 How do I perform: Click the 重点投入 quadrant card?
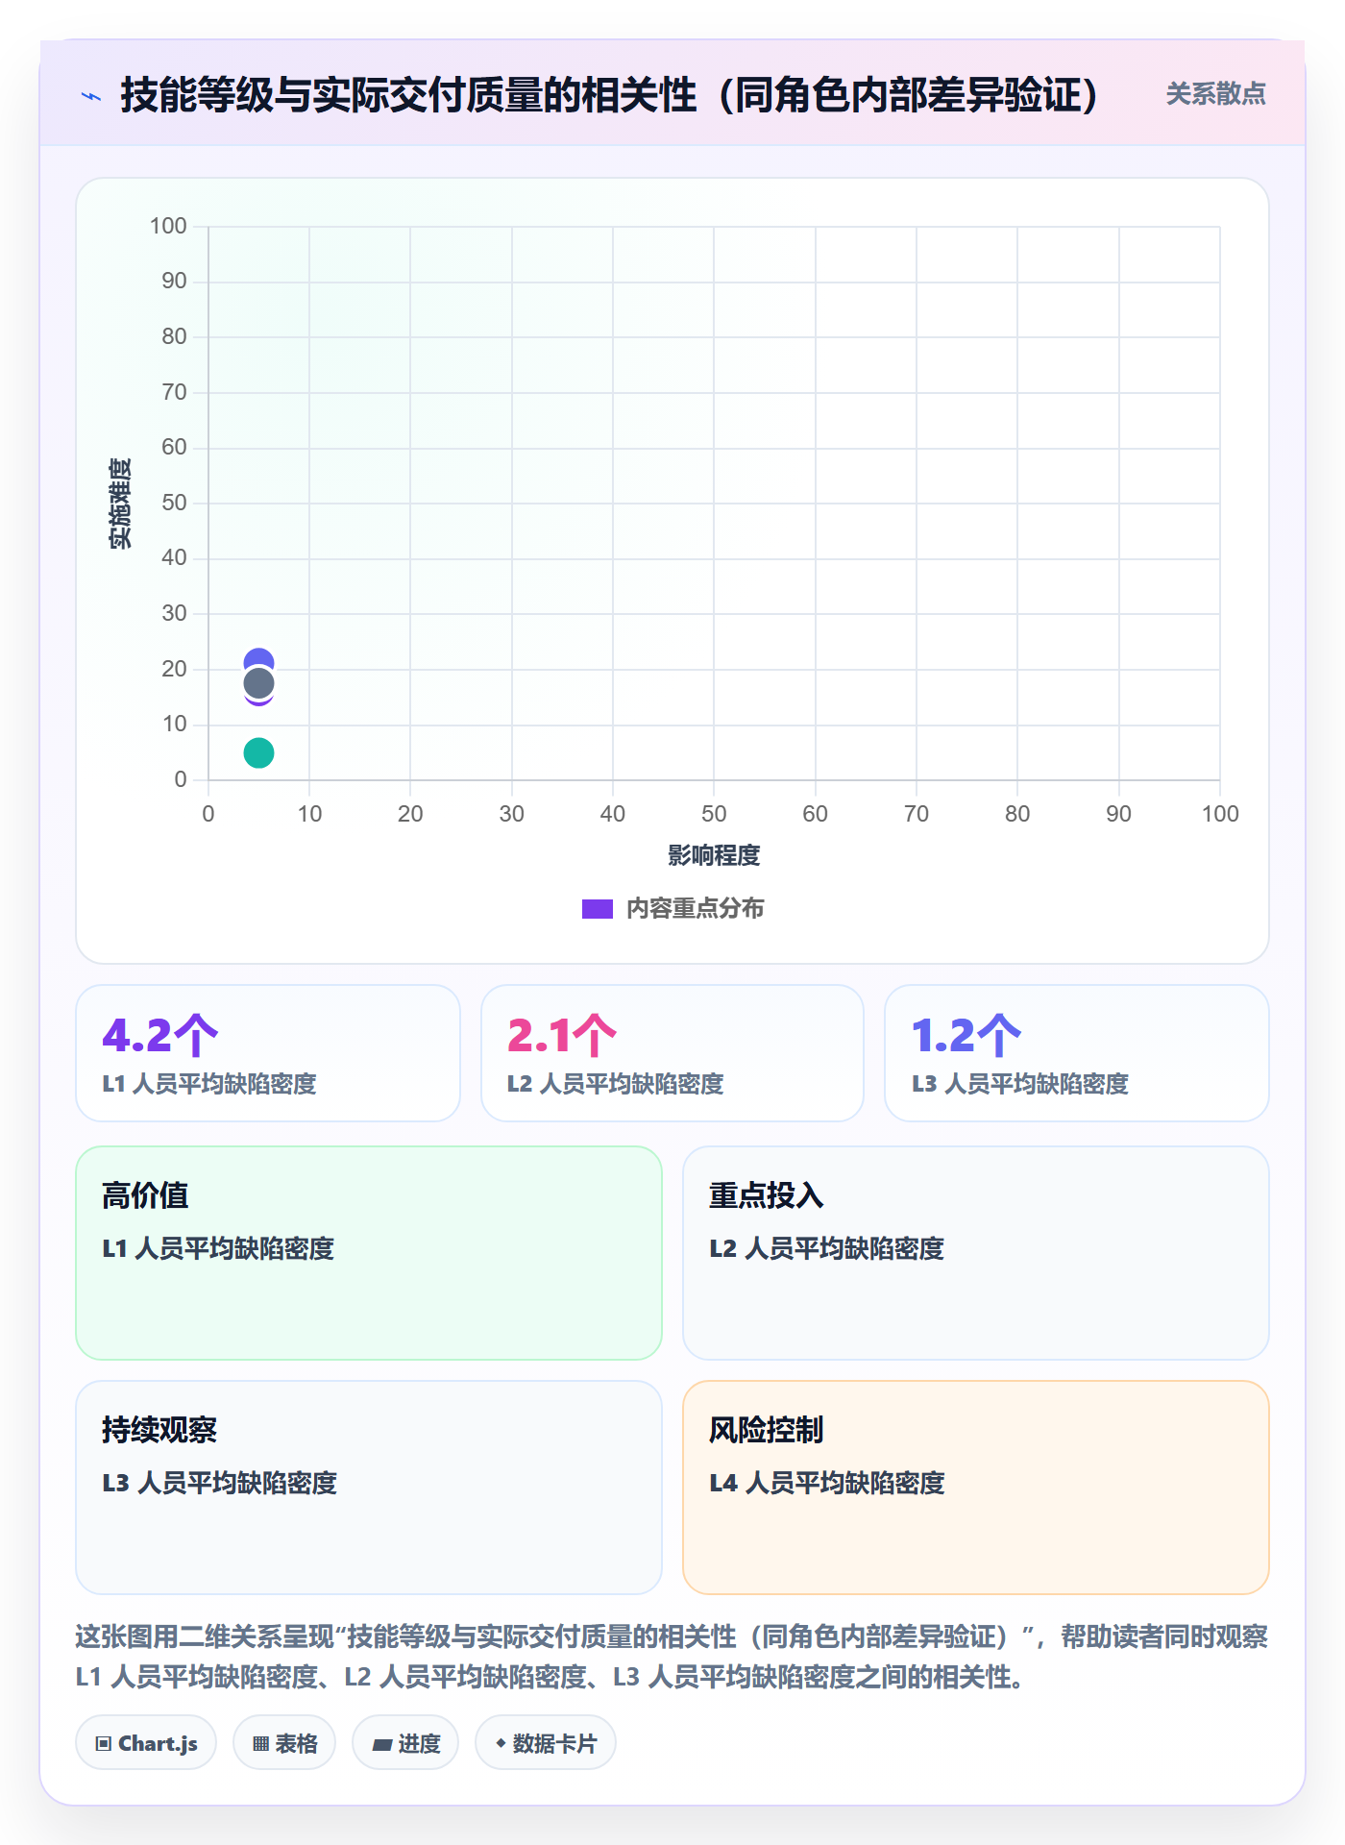[x=976, y=1253]
